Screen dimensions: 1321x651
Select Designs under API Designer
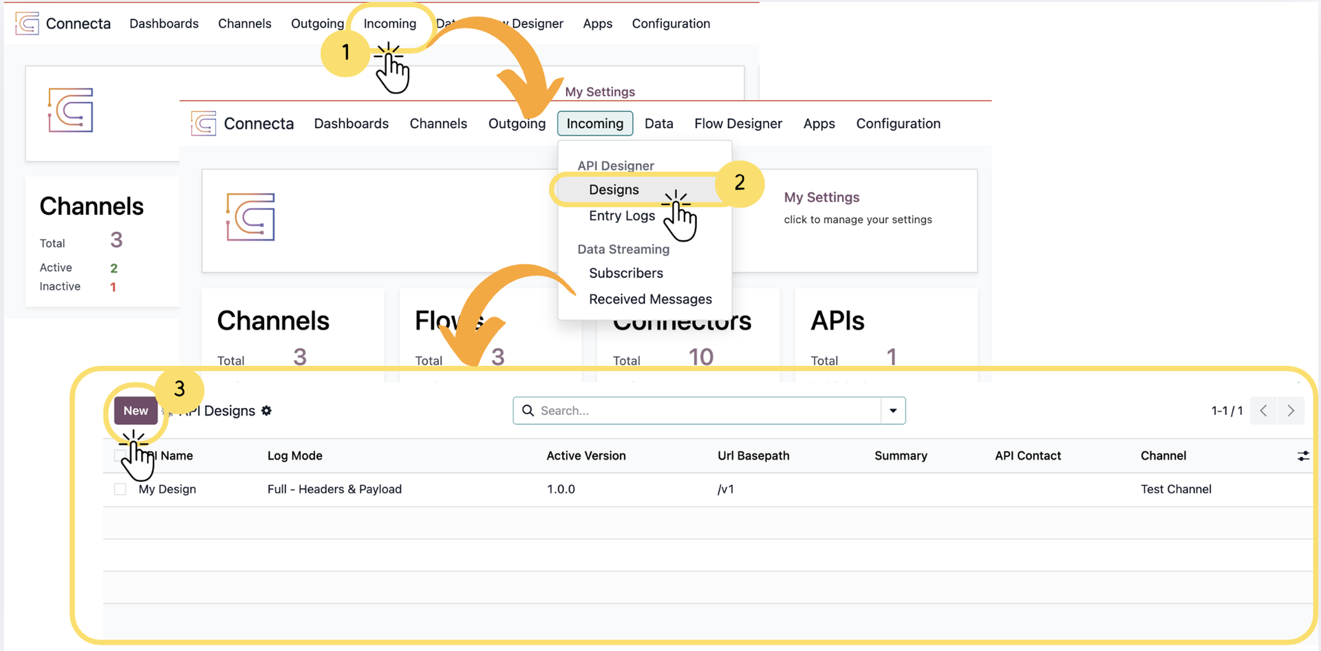click(614, 190)
